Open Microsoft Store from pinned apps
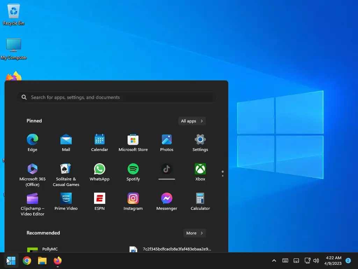 point(133,143)
